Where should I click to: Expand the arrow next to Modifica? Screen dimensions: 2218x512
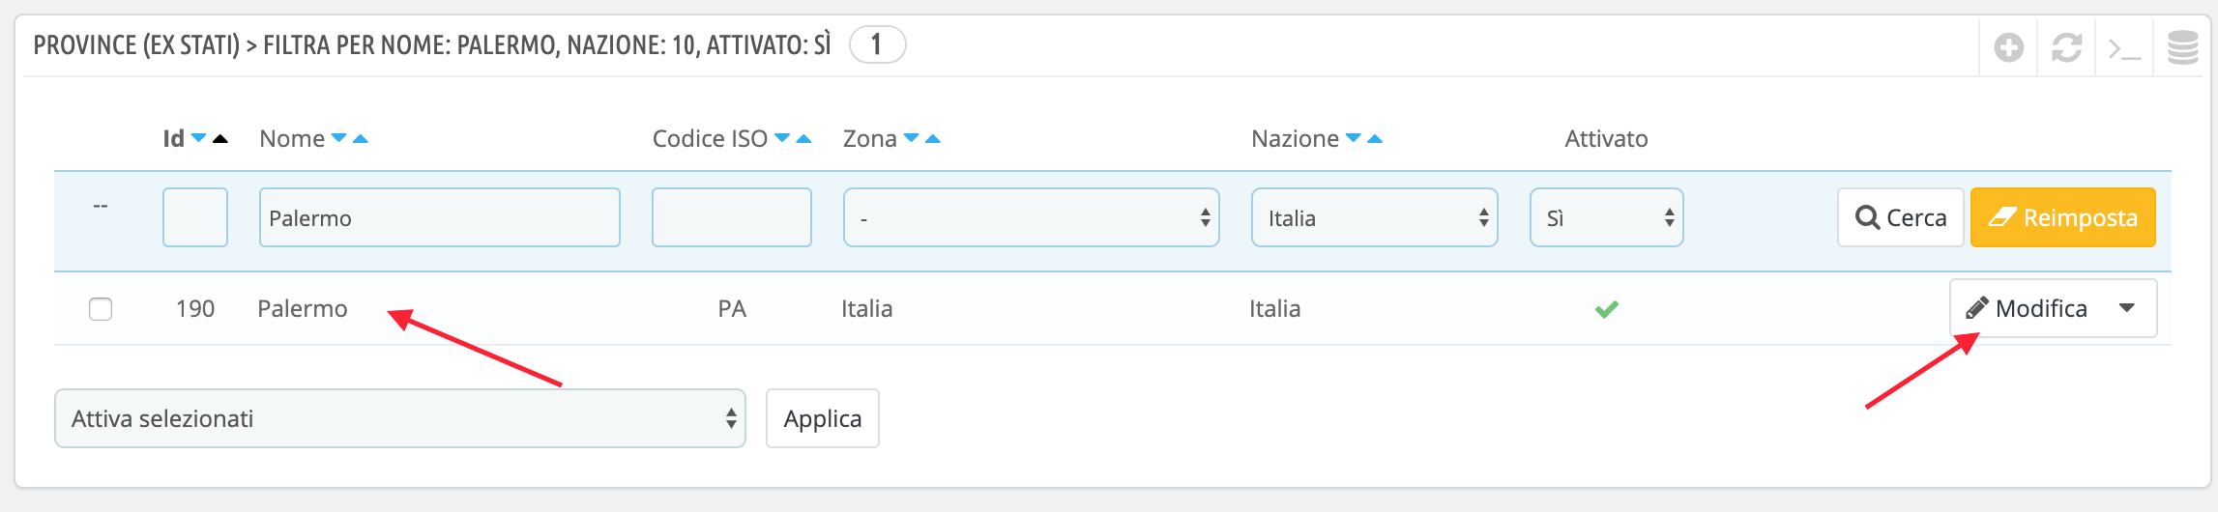tap(2126, 308)
